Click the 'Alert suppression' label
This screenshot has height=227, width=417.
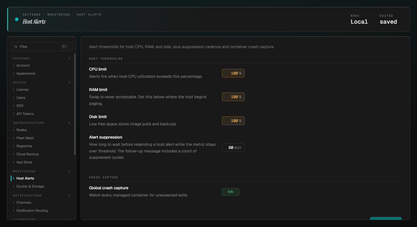(x=106, y=137)
